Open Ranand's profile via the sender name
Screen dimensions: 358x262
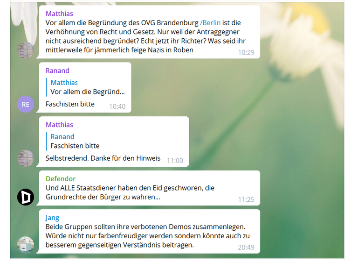[57, 71]
